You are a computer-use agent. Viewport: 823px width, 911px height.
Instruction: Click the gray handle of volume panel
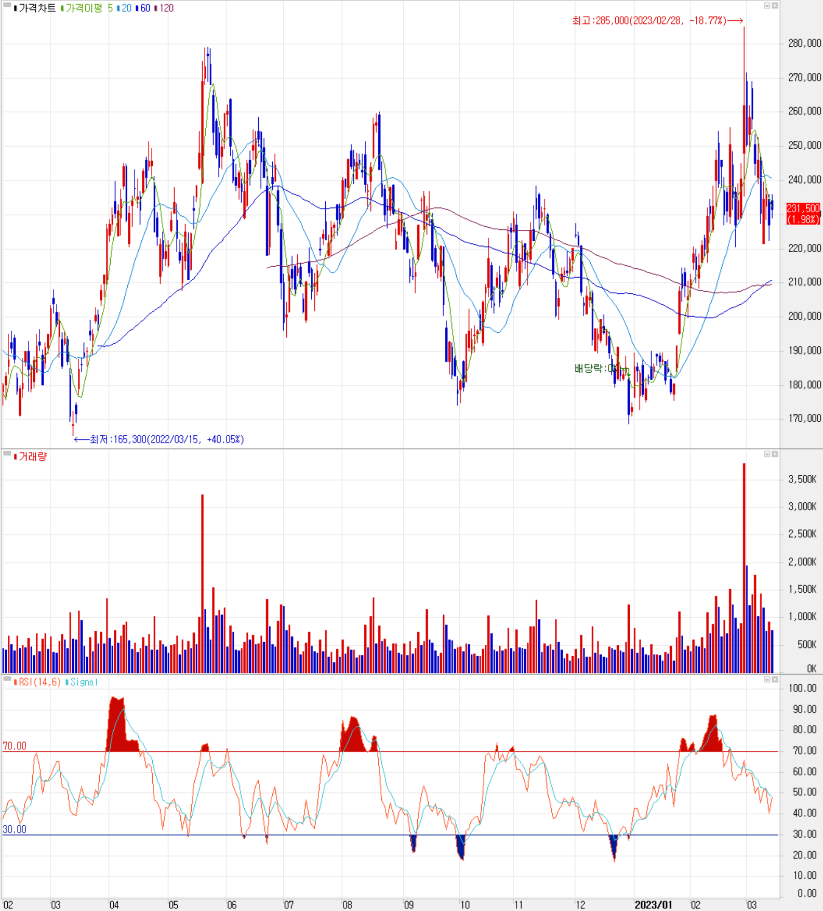click(x=7, y=453)
